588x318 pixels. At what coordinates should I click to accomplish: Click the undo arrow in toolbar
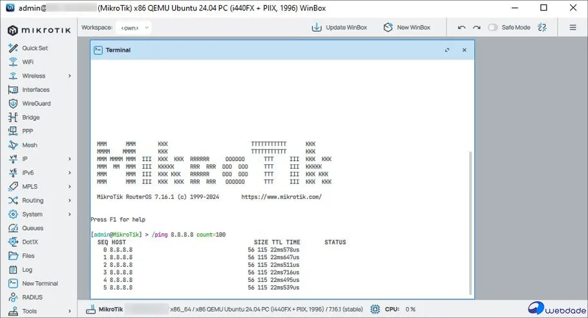coord(461,28)
